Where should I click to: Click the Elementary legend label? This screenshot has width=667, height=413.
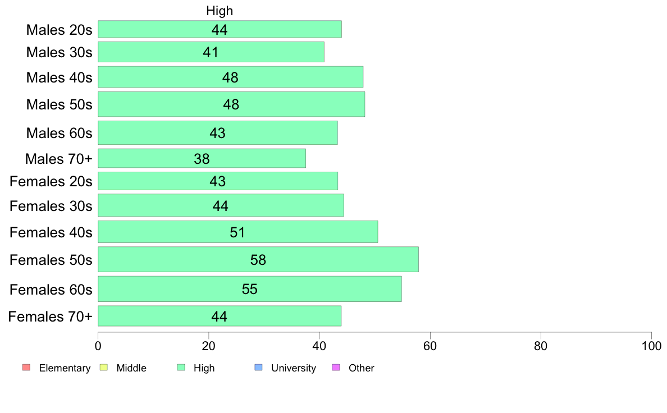coord(65,368)
